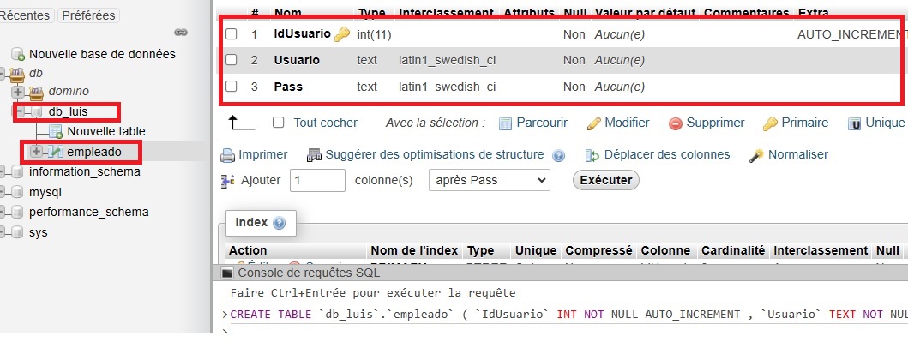Click the Pass column name
Viewport: 908px width, 342px height.
coord(288,87)
